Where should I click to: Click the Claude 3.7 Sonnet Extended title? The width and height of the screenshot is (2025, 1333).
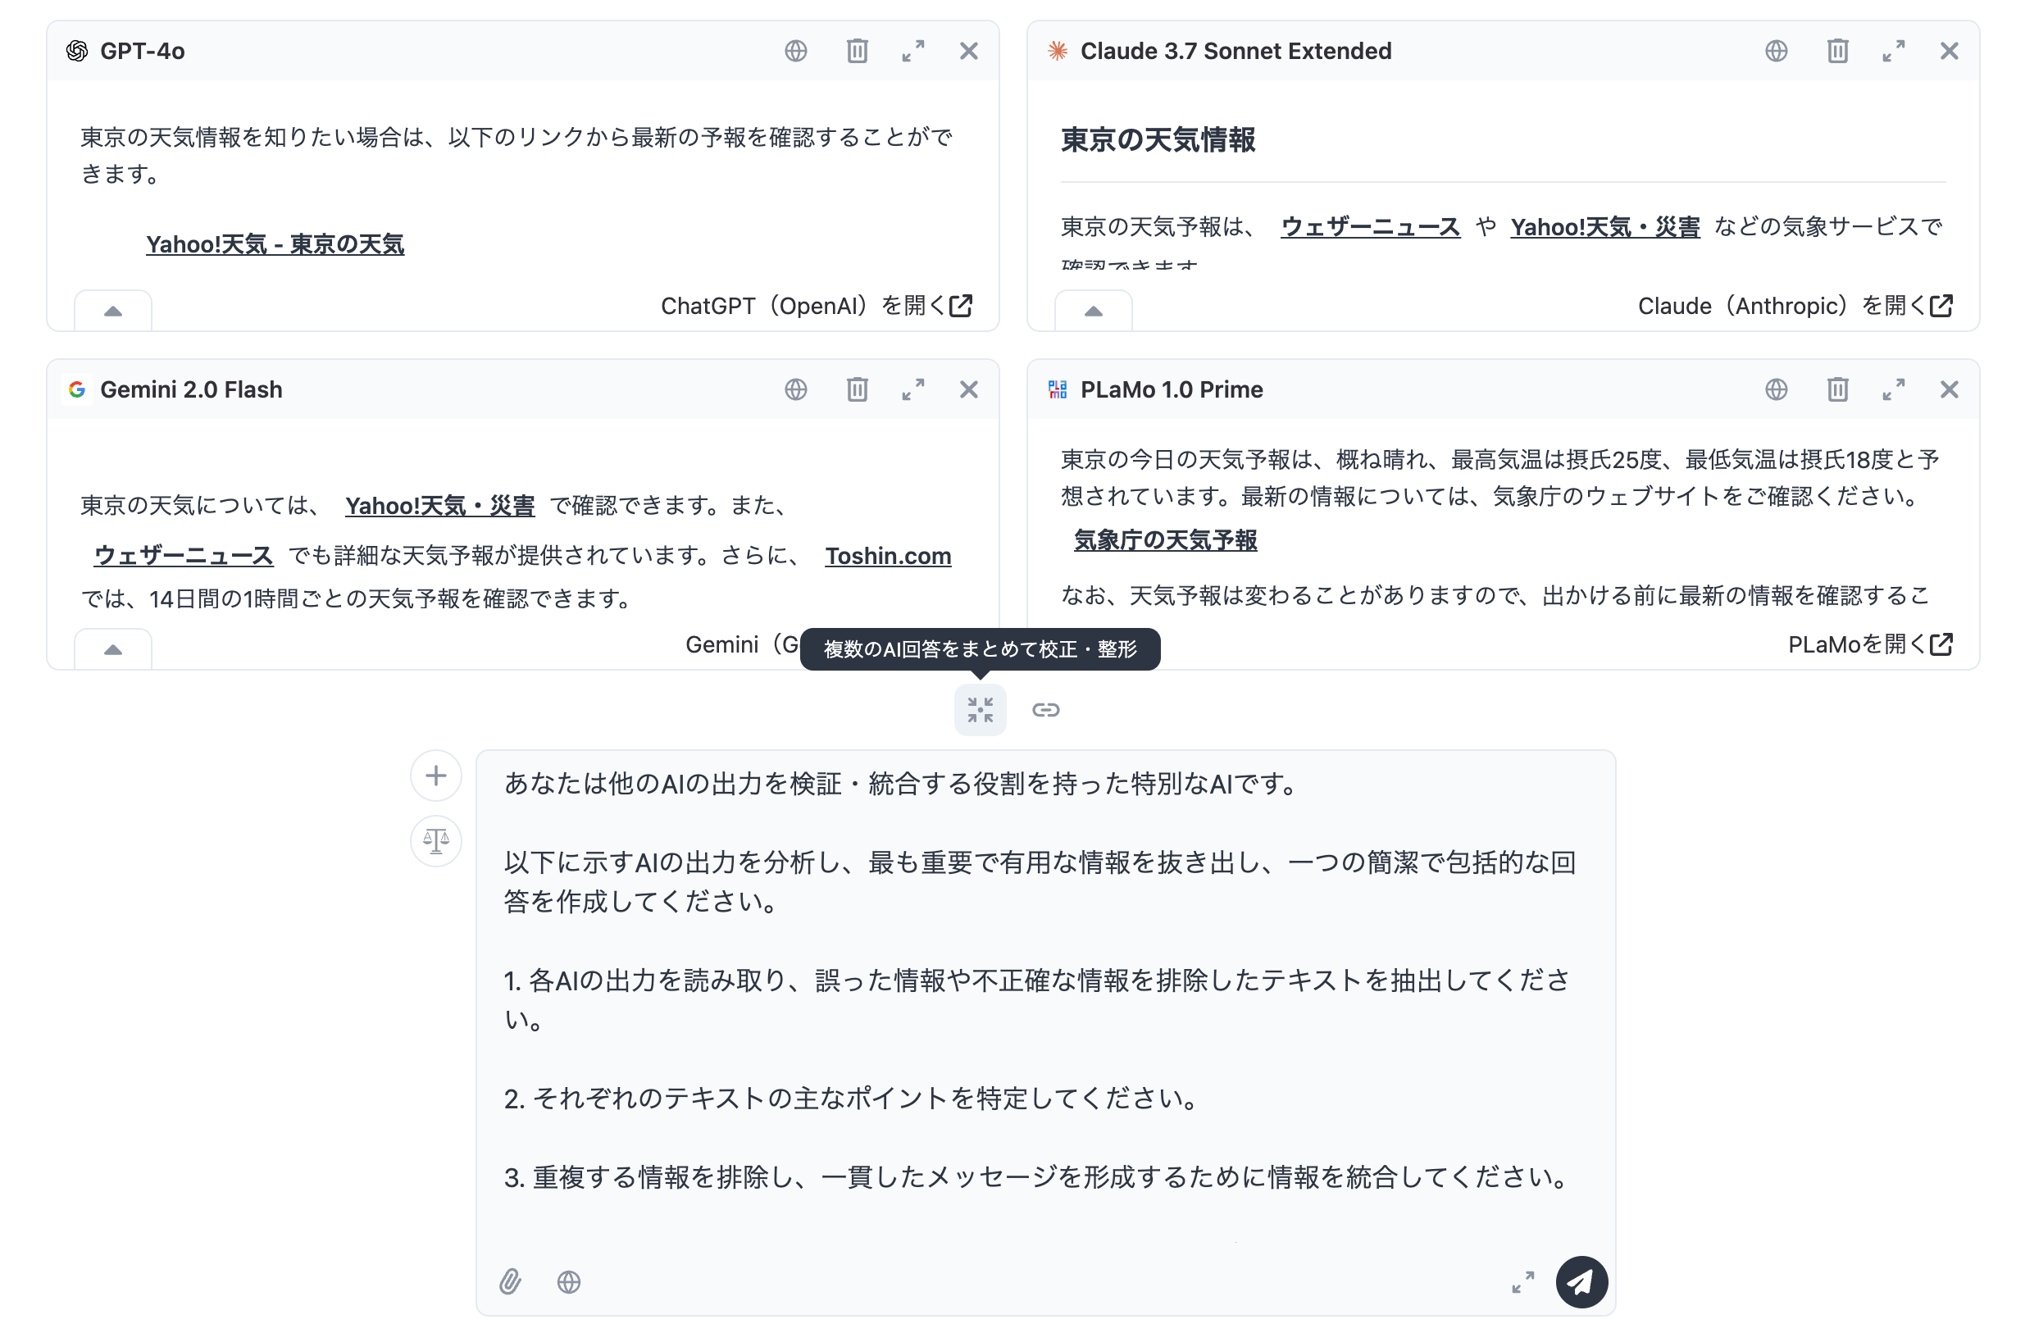tap(1235, 51)
